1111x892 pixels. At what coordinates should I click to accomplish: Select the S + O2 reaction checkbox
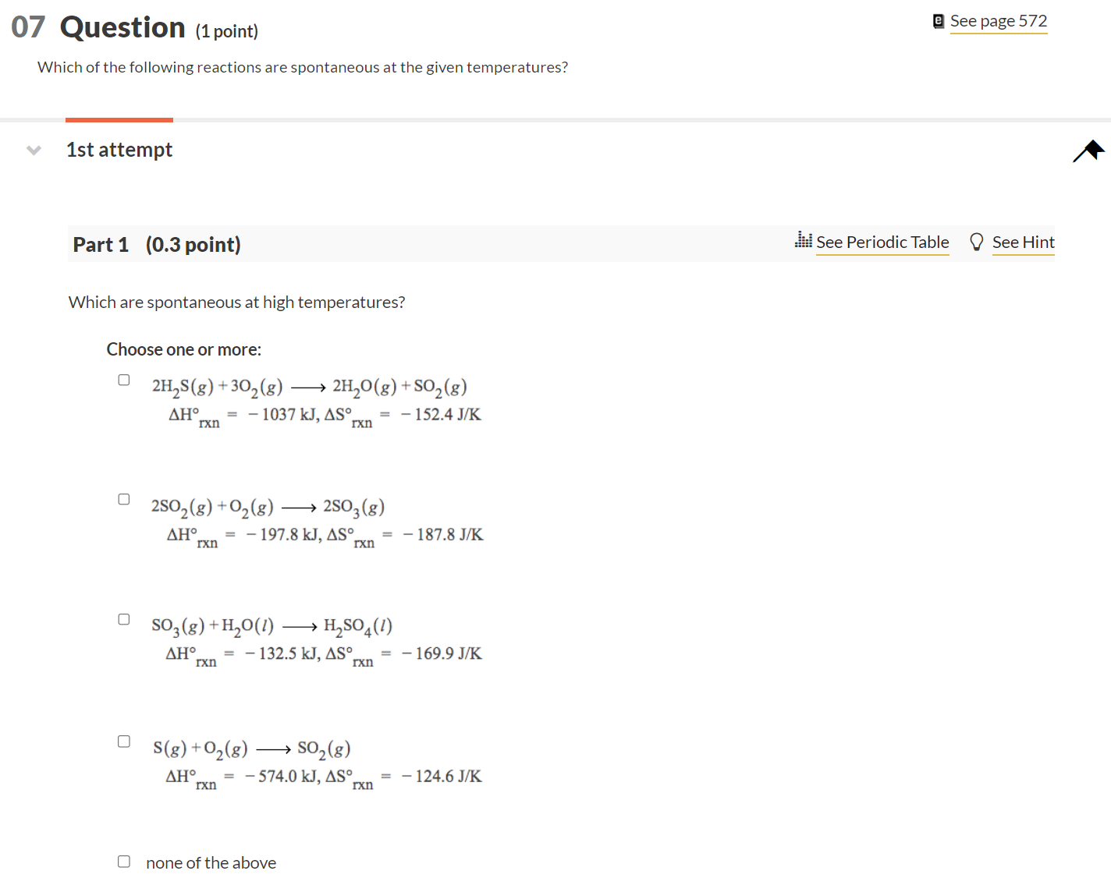123,740
